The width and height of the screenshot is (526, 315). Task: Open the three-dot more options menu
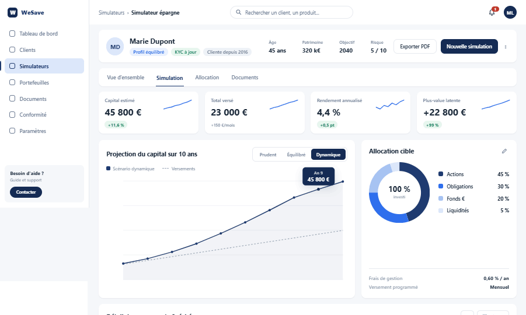click(505, 47)
